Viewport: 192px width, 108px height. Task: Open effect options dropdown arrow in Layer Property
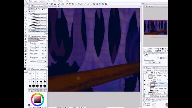166,58
